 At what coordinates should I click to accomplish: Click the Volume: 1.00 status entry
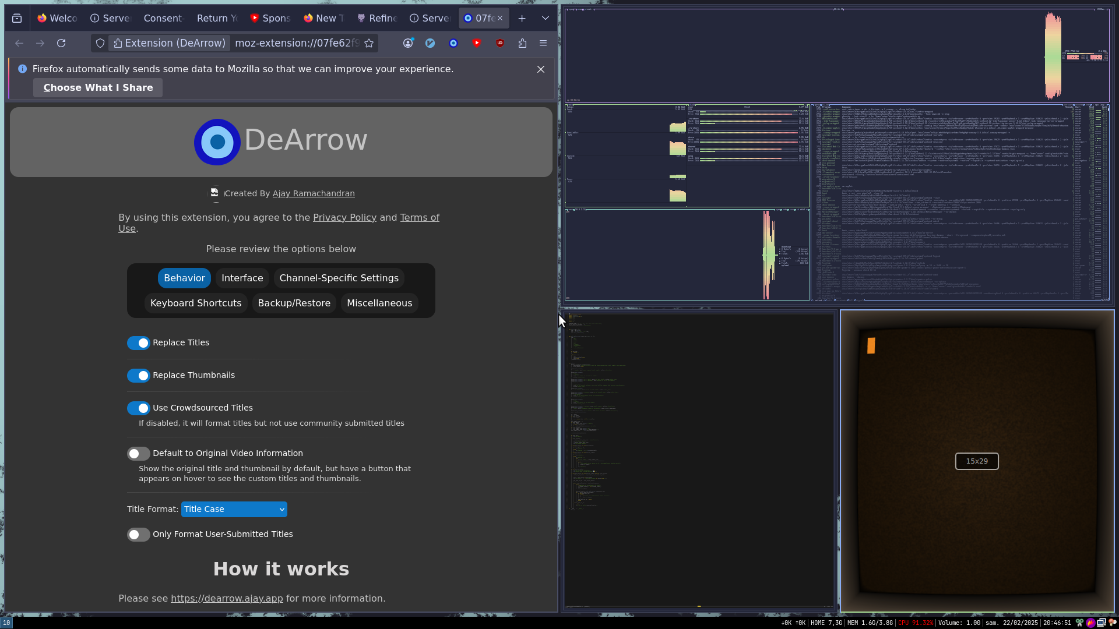point(959,623)
